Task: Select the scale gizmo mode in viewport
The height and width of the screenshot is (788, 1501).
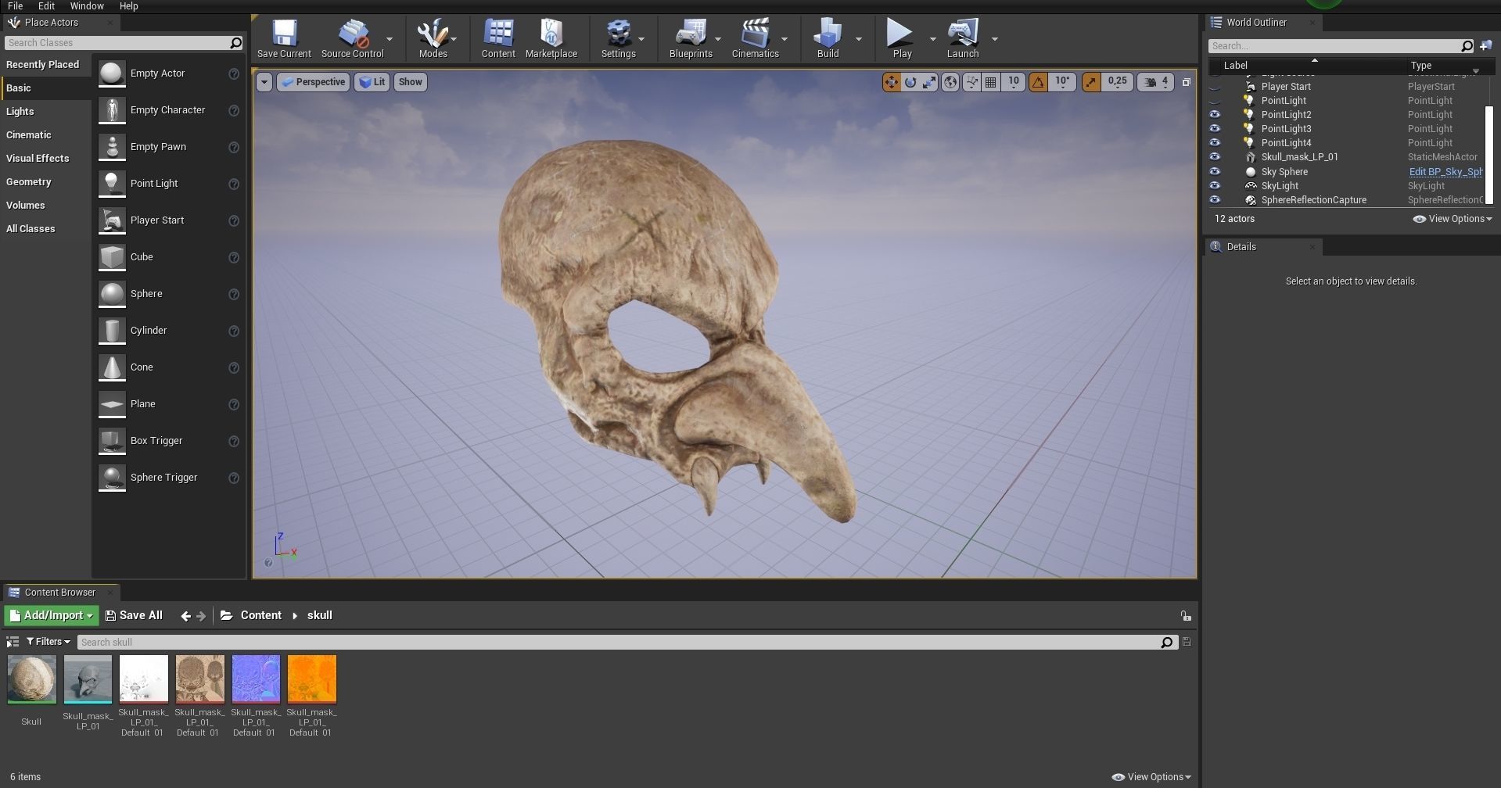Action: click(929, 82)
